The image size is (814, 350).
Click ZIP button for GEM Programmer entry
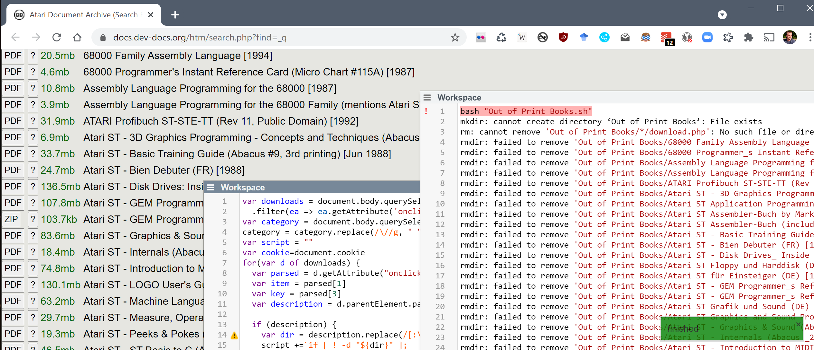(11, 219)
